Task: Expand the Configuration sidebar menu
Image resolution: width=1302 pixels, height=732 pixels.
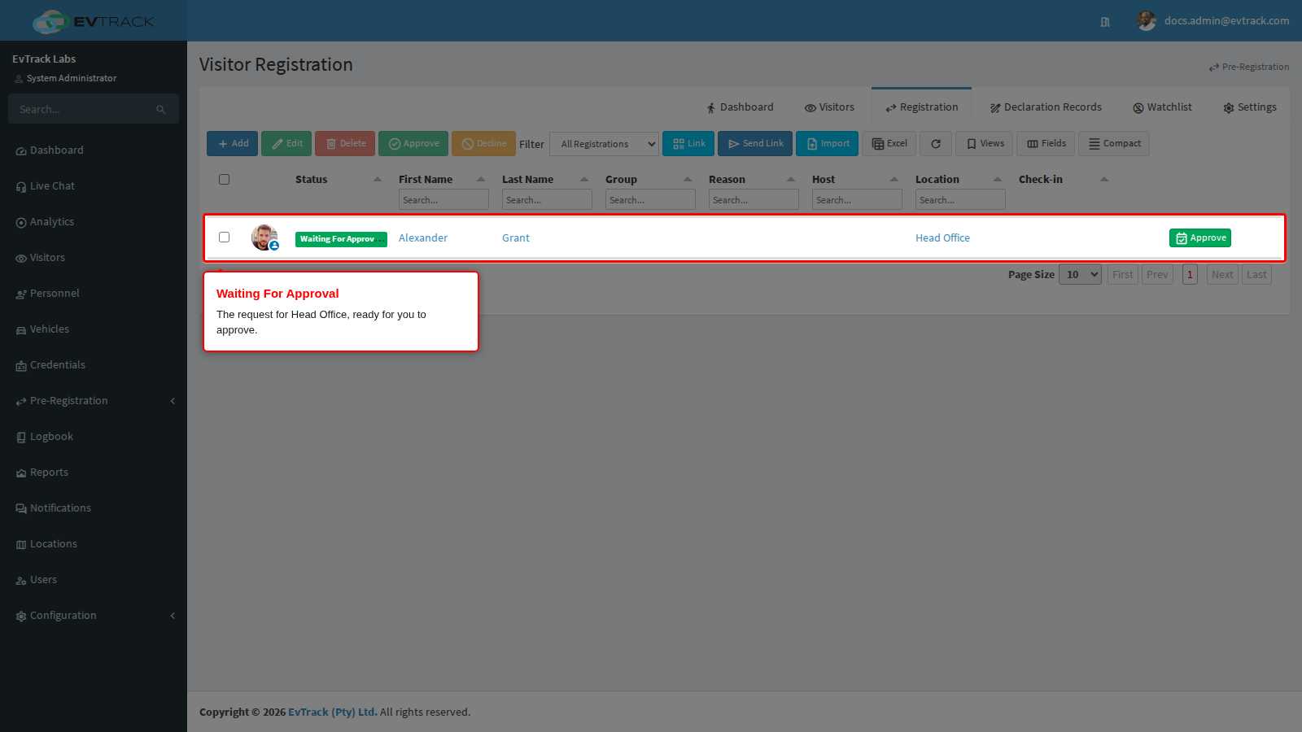Action: [x=94, y=616]
